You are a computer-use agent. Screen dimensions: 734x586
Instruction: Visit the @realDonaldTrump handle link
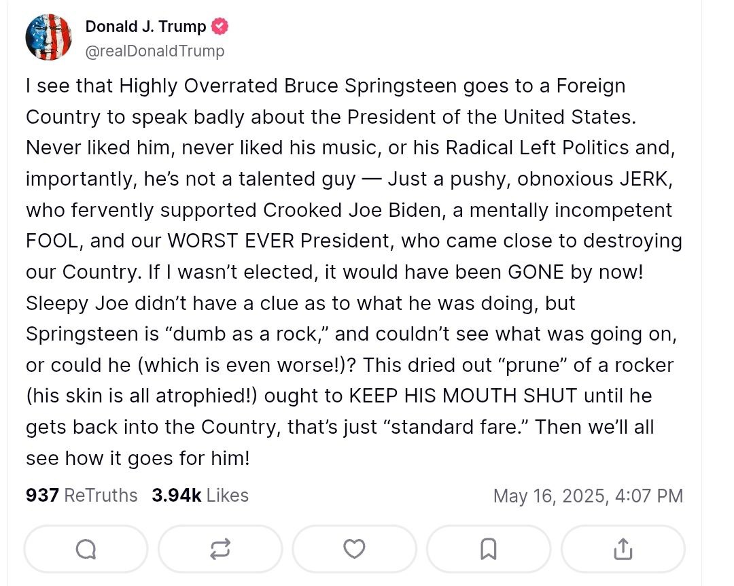point(155,50)
